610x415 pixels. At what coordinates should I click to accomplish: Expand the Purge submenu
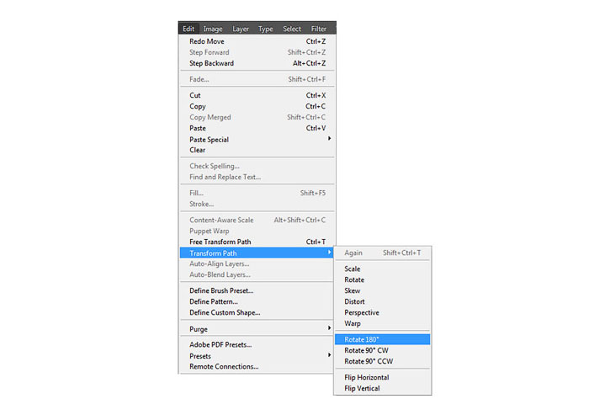[x=257, y=329]
